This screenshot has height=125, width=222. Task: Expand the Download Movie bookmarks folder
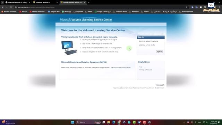(x=120, y=11)
